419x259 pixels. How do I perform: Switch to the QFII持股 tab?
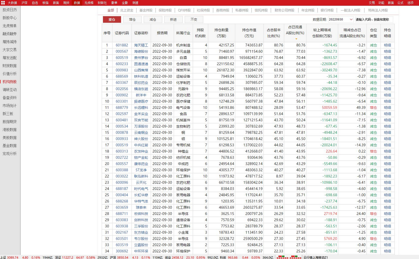point(184,10)
